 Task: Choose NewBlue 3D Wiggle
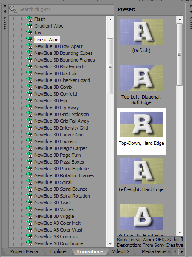pos(54,216)
